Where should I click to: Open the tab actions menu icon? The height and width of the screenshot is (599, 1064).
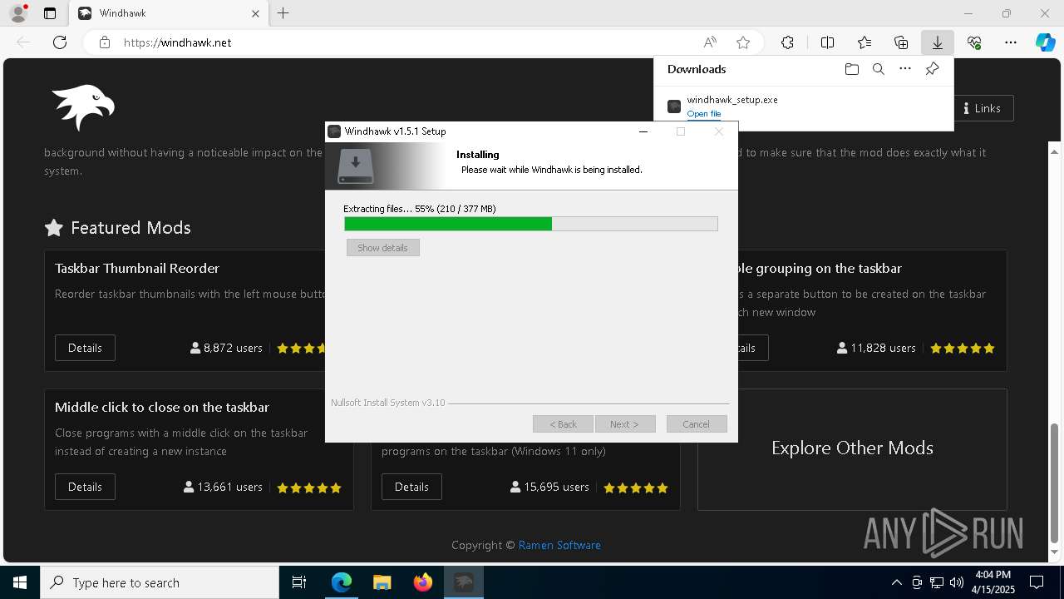tap(50, 13)
